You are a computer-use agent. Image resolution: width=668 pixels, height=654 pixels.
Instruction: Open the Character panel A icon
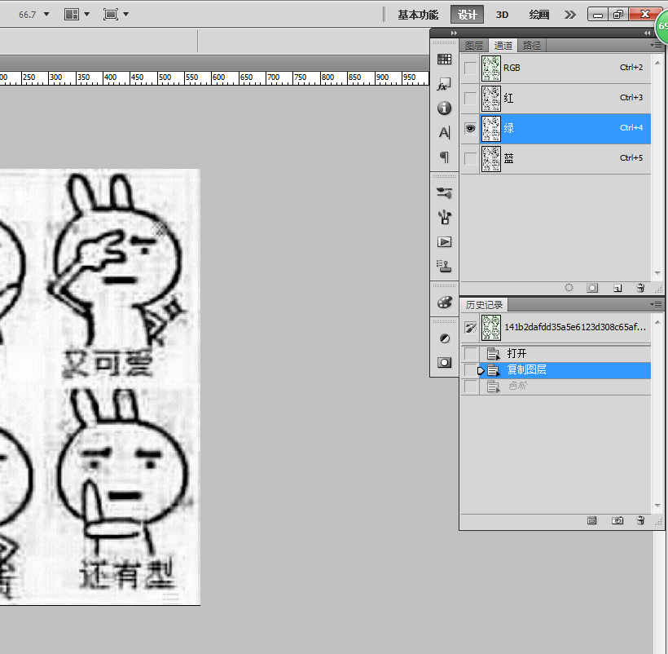click(444, 133)
